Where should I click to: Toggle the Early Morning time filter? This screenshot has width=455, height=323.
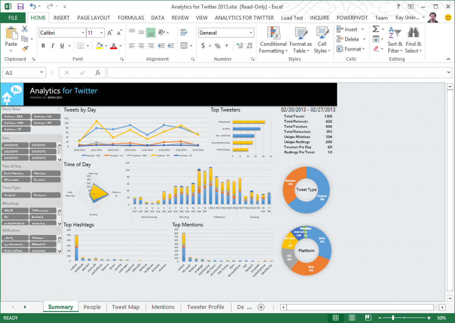[16, 173]
